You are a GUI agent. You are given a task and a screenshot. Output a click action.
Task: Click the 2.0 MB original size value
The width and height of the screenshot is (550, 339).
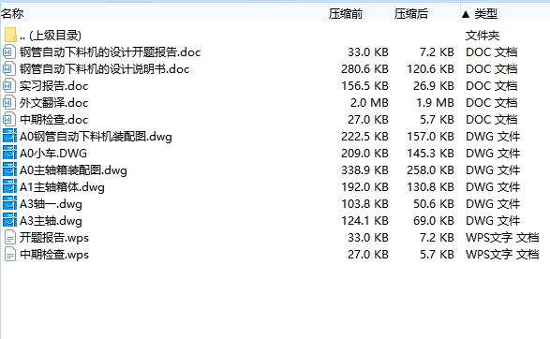(x=369, y=103)
